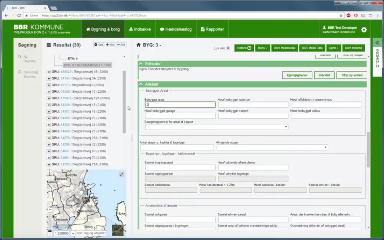Open the browser menu dots

click(378, 16)
